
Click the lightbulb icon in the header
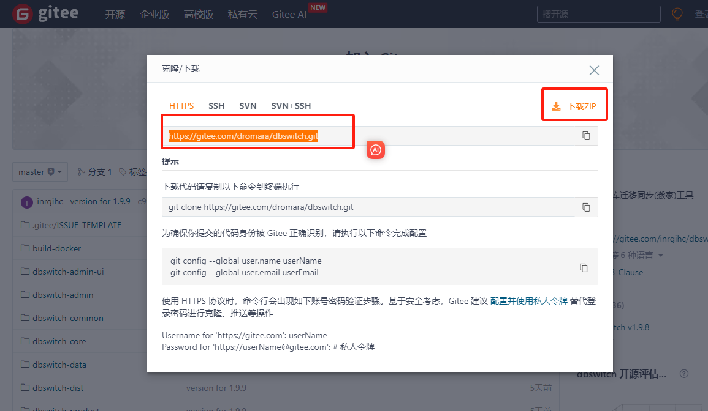(677, 14)
